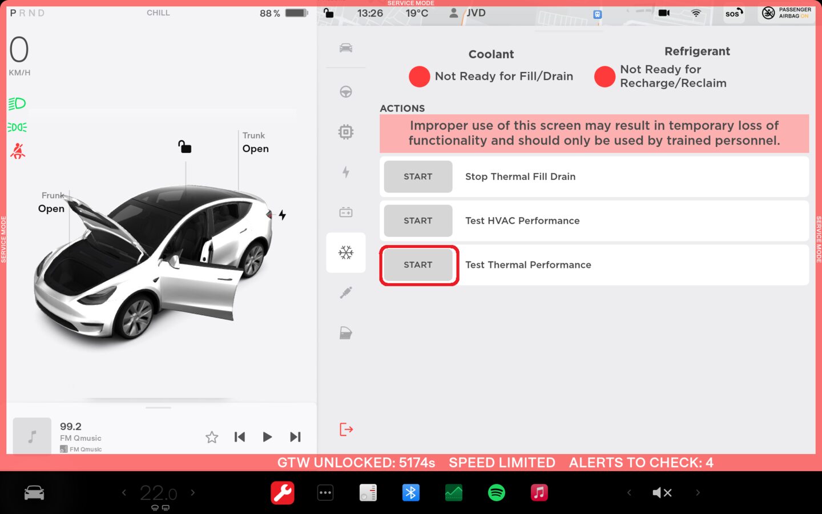
Task: Open the steering wheel service section
Action: coord(346,92)
